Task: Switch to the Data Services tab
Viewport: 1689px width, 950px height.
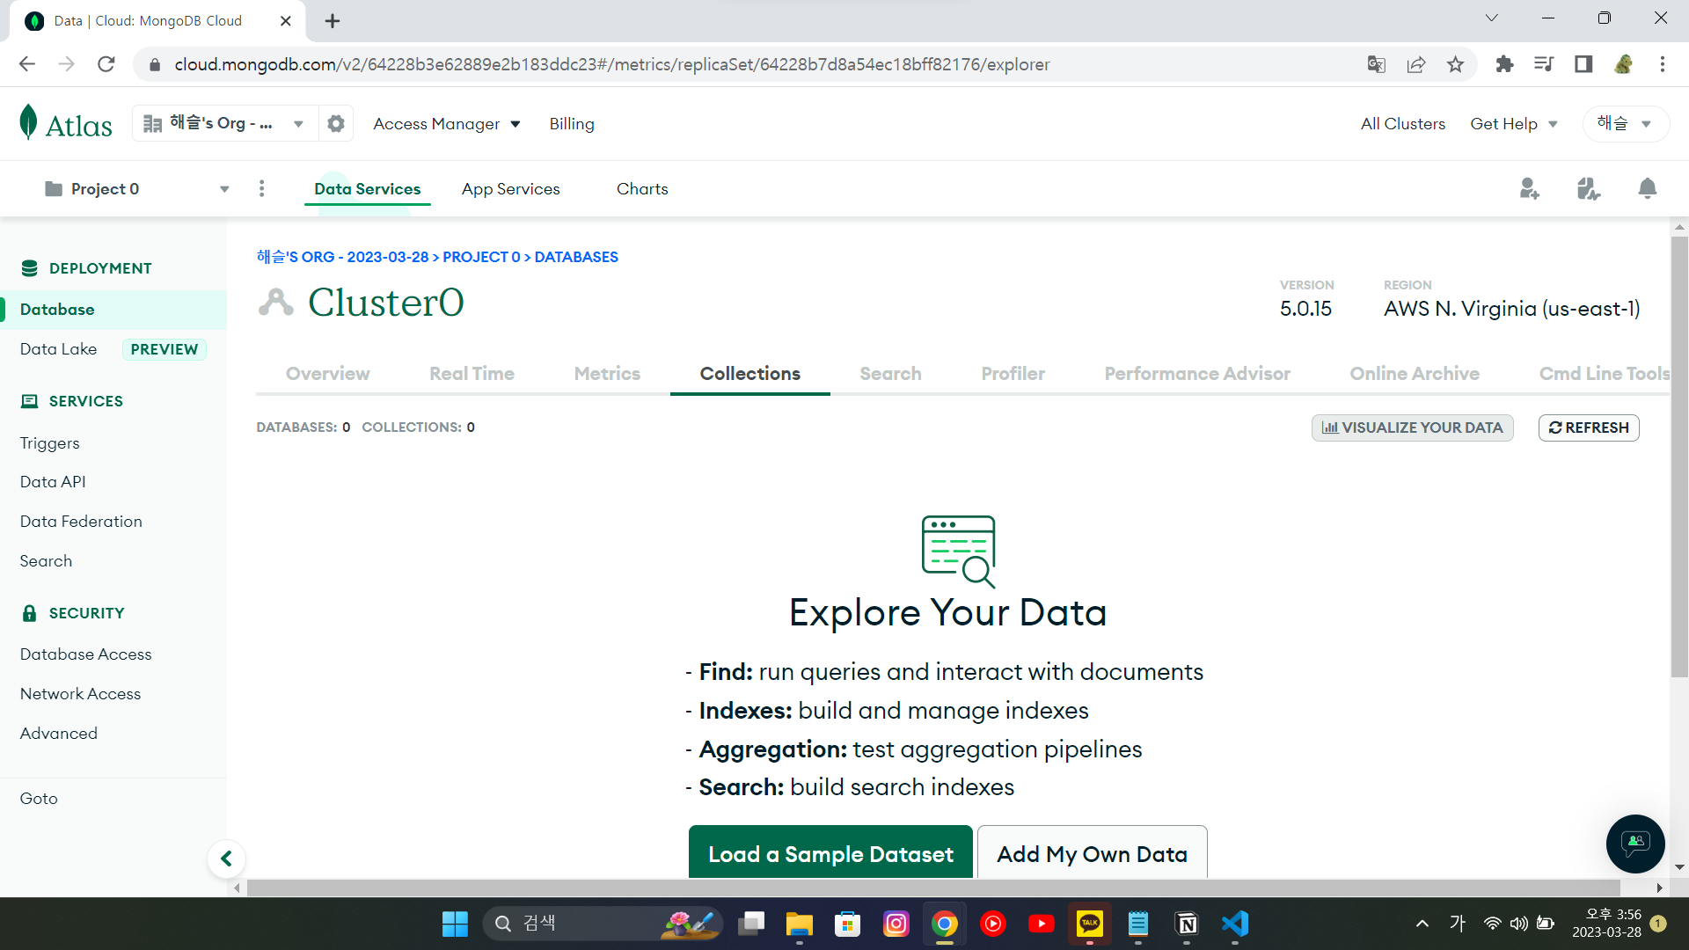Action: (367, 188)
